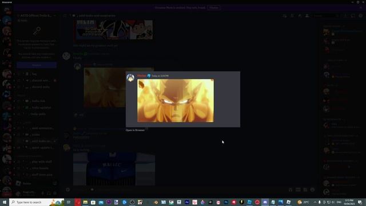Show hidden system tray icons
Screen dimensions: 366x206
tap(315, 202)
